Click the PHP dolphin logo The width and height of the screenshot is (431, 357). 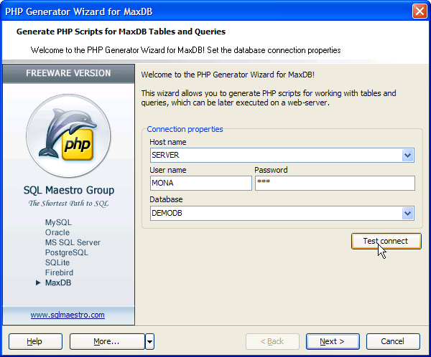[68, 135]
